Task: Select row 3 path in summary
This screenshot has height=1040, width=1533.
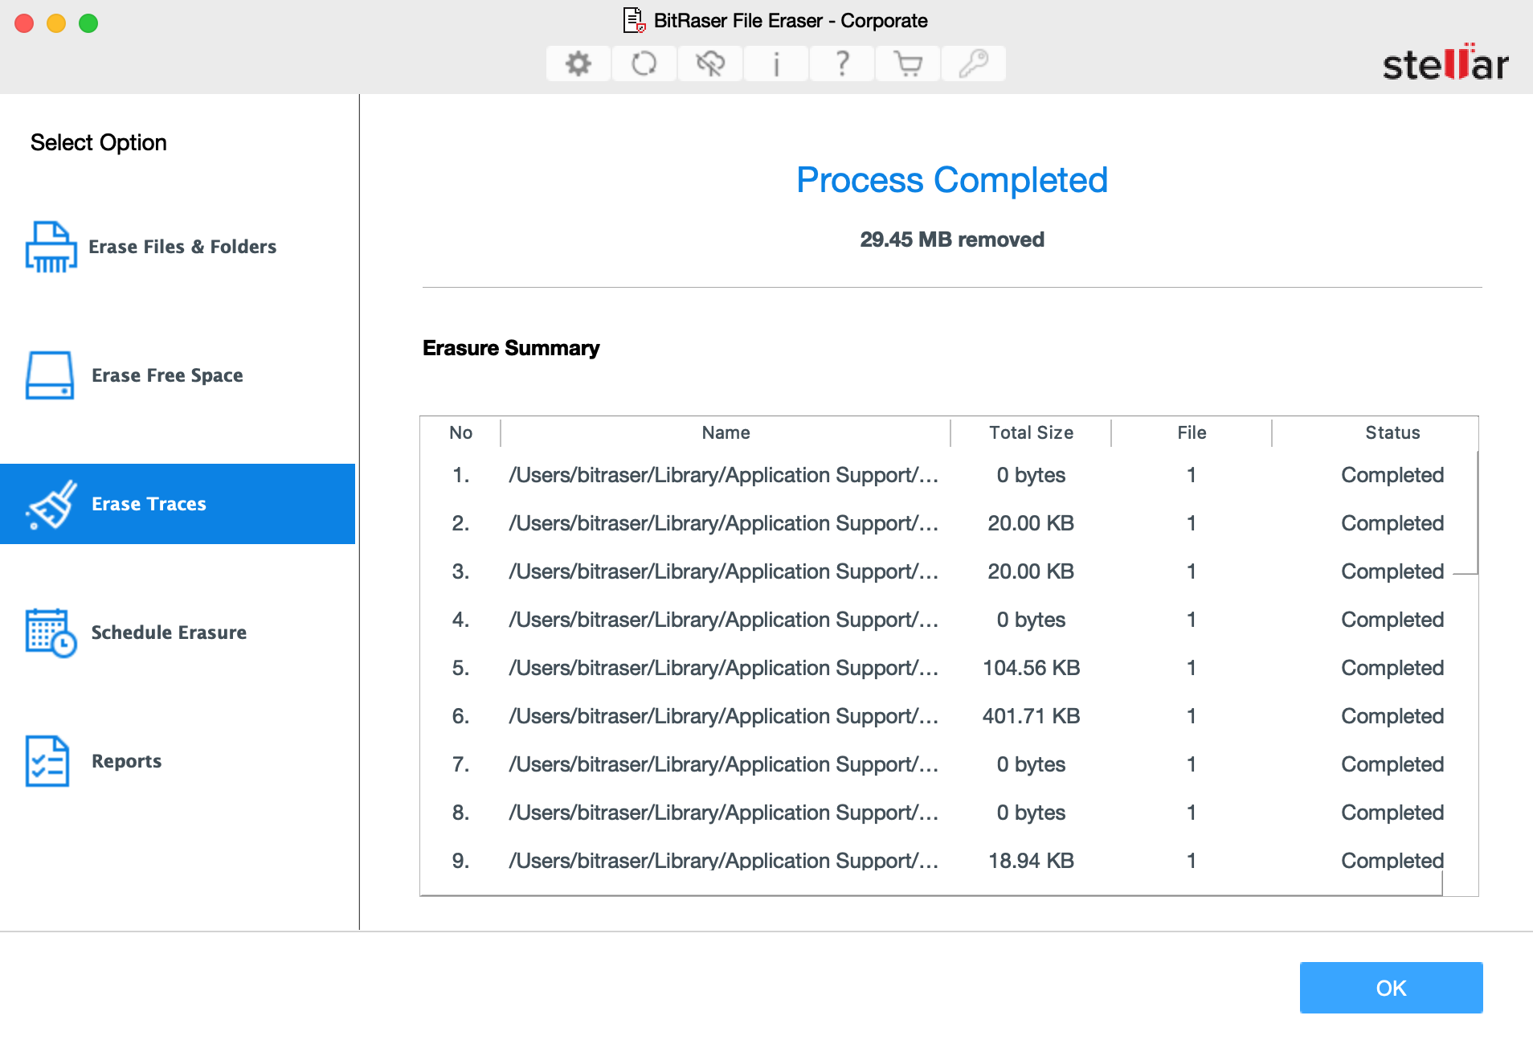Action: tap(723, 571)
